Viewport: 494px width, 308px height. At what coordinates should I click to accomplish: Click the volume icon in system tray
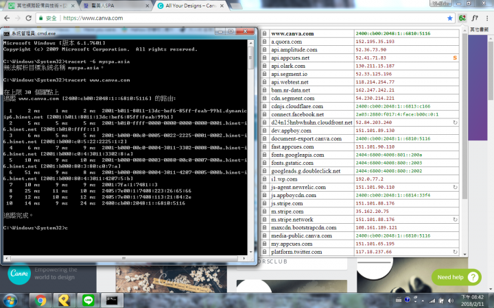click(x=451, y=300)
